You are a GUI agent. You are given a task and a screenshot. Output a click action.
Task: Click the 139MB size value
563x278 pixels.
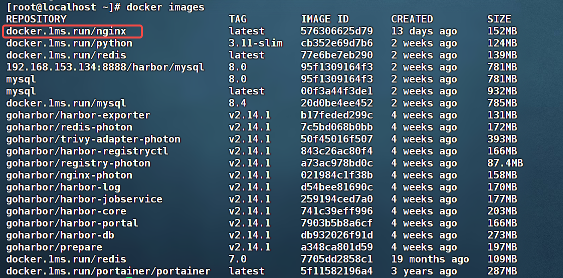pyautogui.click(x=502, y=55)
